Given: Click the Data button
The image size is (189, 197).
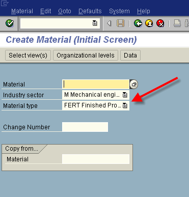Looking at the screenshot, I should coord(130,55).
